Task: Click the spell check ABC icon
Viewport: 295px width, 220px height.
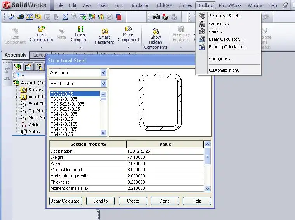Action: click(x=12, y=17)
